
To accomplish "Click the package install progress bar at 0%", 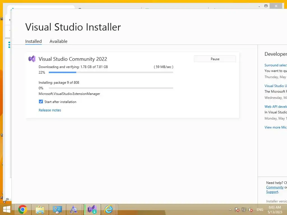I will click(x=111, y=88).
